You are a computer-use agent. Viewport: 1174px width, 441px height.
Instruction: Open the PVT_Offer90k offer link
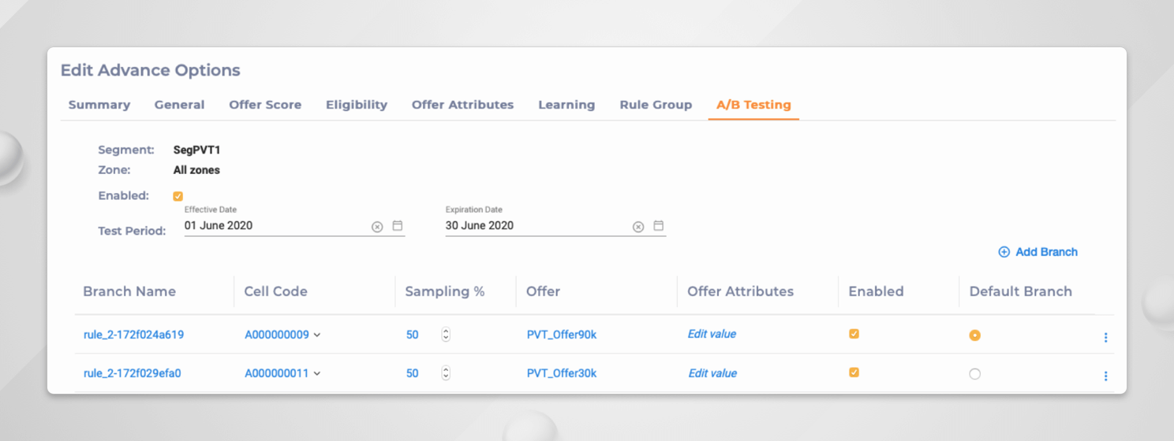[x=562, y=335]
